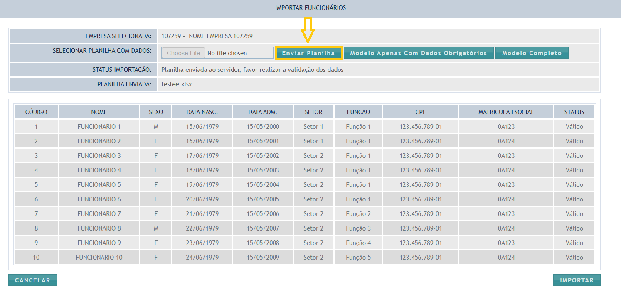Click the IMPORTAR FUNCIONÁRIOS page title
Viewport: 621px width, 292px height.
coord(310,8)
